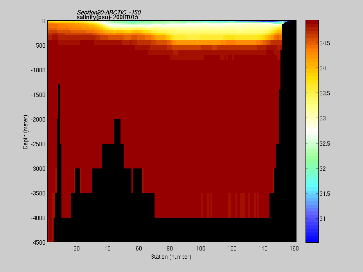Click the colorbar label '33.5'
The width and height of the screenshot is (363, 272).
coord(325,93)
